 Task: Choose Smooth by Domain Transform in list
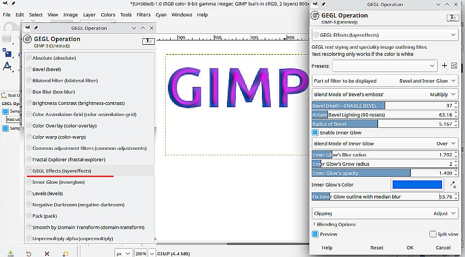[x=89, y=227]
